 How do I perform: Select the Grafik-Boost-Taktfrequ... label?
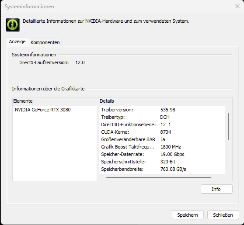click(128, 147)
